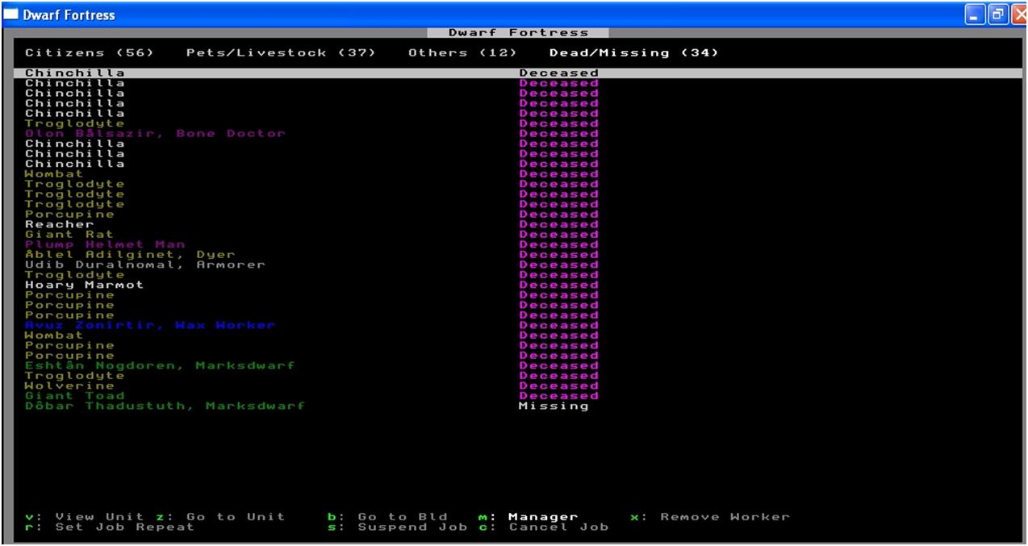
Task: Choose s: Suspend Job
Action: [x=398, y=527]
